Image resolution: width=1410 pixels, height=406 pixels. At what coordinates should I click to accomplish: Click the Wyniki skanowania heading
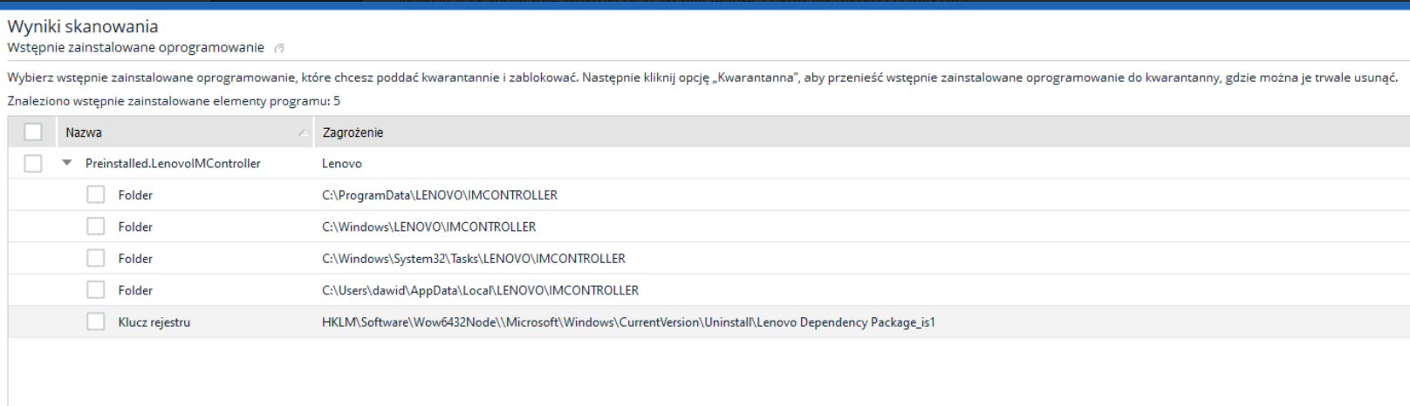click(83, 27)
